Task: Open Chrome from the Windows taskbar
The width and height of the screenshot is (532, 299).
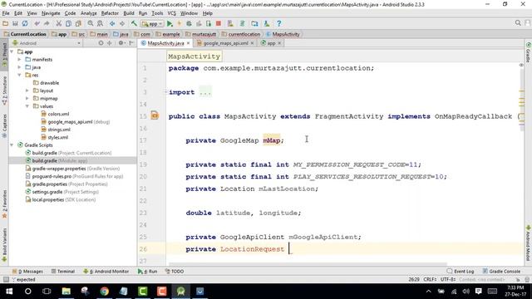Action: click(x=104, y=292)
